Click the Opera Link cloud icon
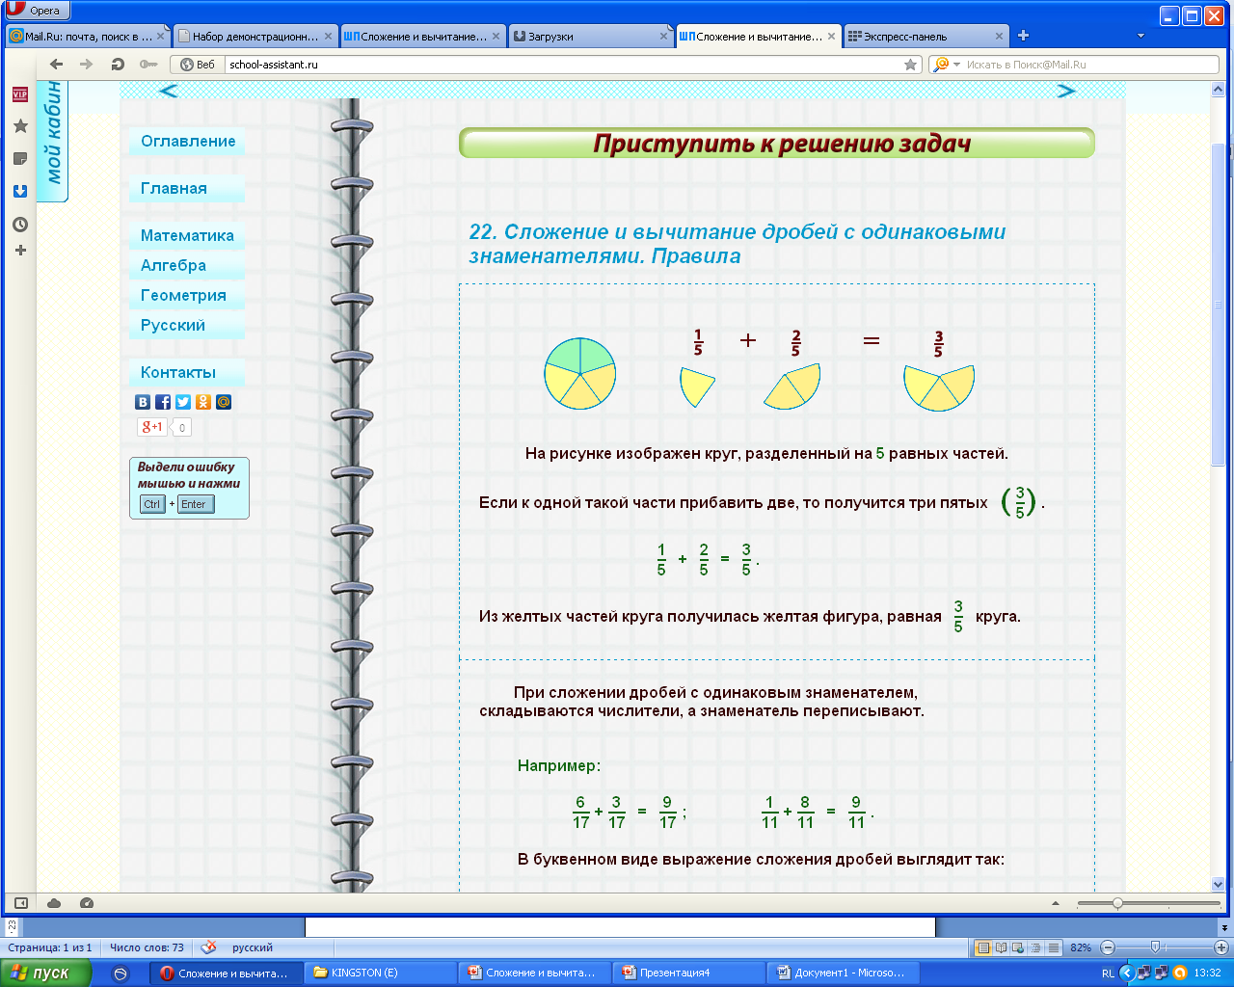 pos(54,903)
